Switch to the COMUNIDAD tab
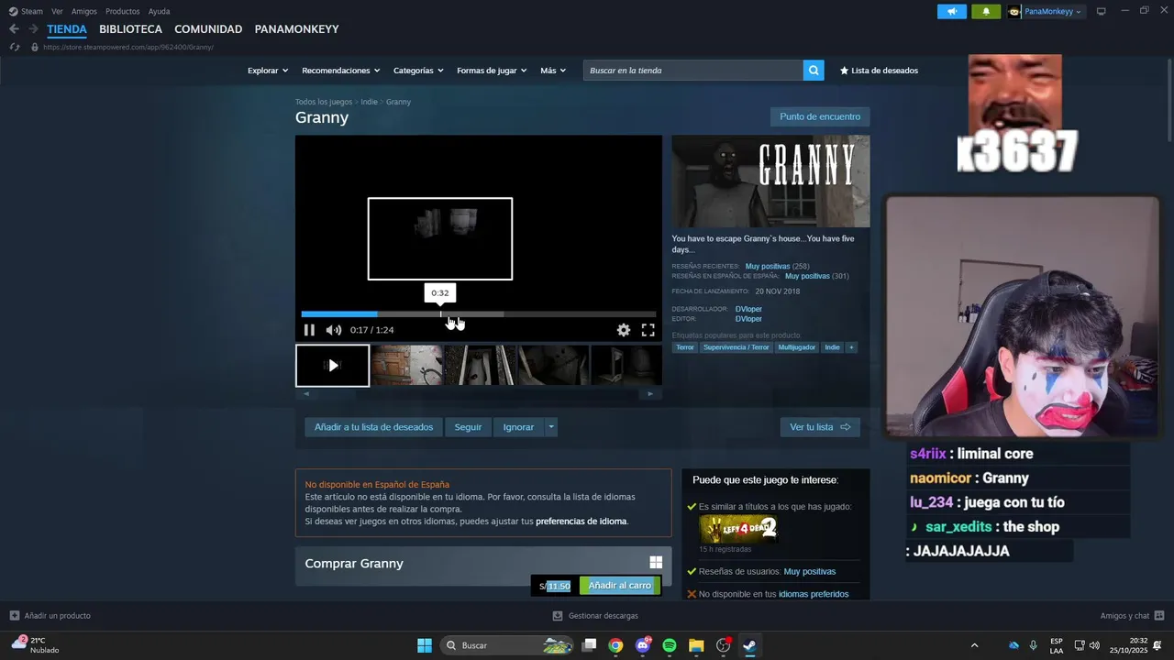1174x660 pixels. coord(208,29)
